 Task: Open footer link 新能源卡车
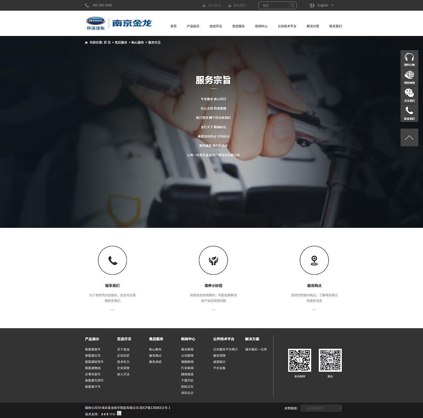(x=93, y=387)
